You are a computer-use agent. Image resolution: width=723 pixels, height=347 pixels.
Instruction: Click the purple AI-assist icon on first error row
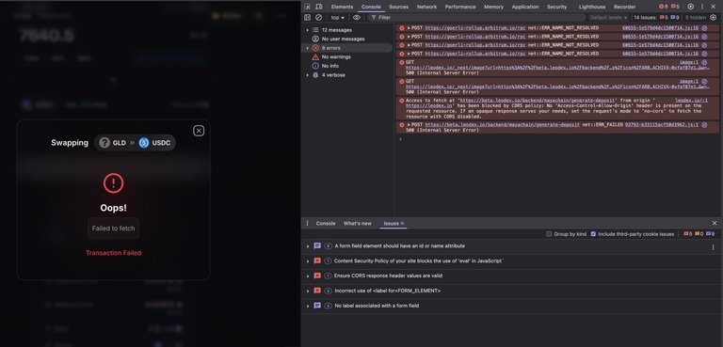704,28
